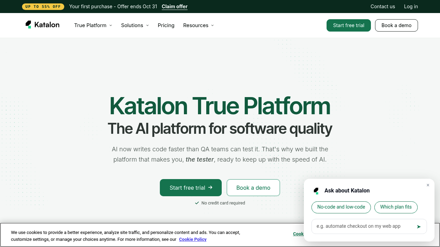
Task: Click the "Katalon True Platform" heading
Action: 220,106
